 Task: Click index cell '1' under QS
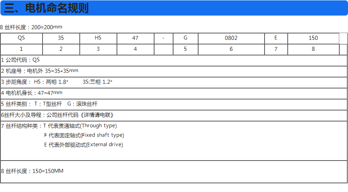21,49
